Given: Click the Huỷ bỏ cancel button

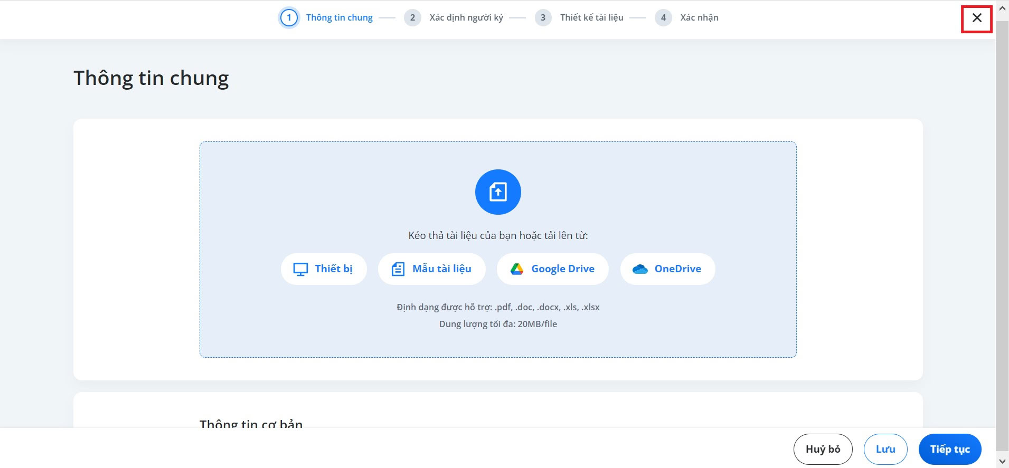Looking at the screenshot, I should point(823,449).
